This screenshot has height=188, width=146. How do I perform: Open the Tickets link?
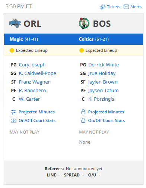pos(114,7)
